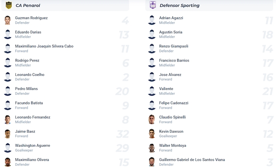Click the CA Penarol club crest
The height and width of the screenshot is (168, 276).
coord(8,6)
